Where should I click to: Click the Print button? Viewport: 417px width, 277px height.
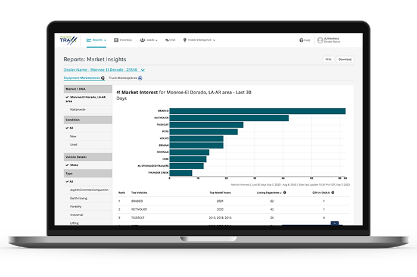328,60
